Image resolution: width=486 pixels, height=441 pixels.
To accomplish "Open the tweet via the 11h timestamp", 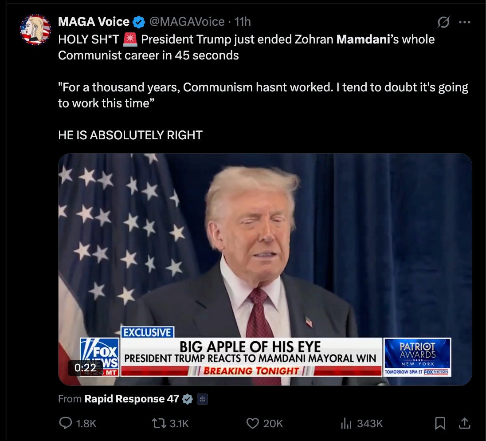I will [243, 21].
